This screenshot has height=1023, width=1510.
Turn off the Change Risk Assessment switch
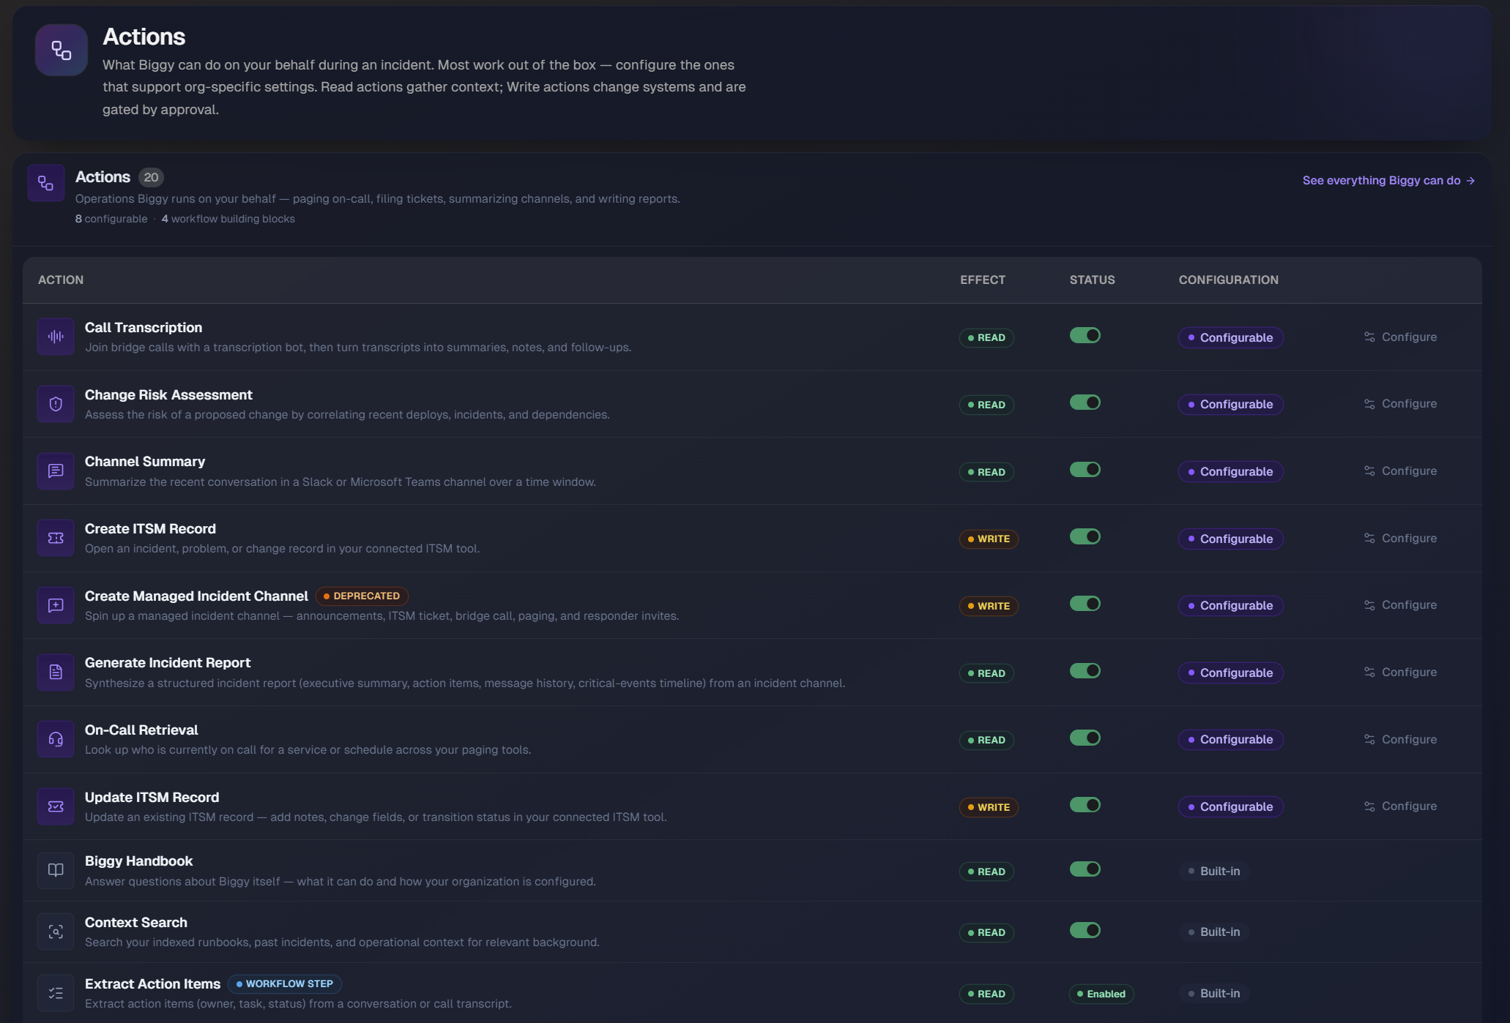[1085, 402]
